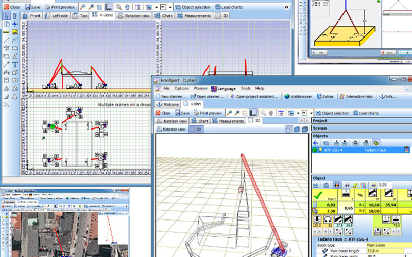Click wireframe display mode cube icon

click(x=288, y=129)
